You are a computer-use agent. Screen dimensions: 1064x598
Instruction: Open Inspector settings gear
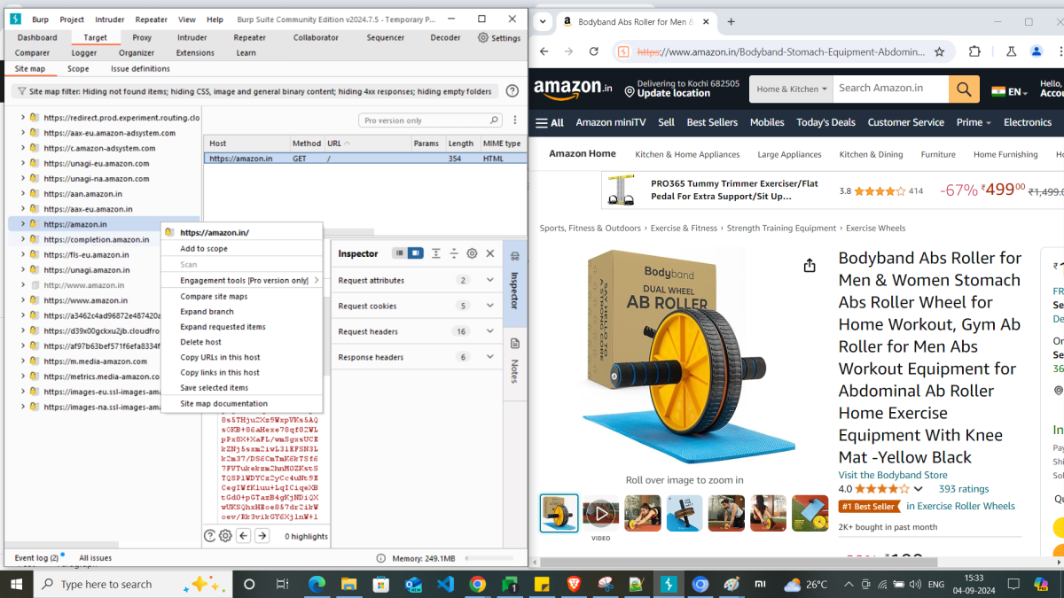click(472, 253)
